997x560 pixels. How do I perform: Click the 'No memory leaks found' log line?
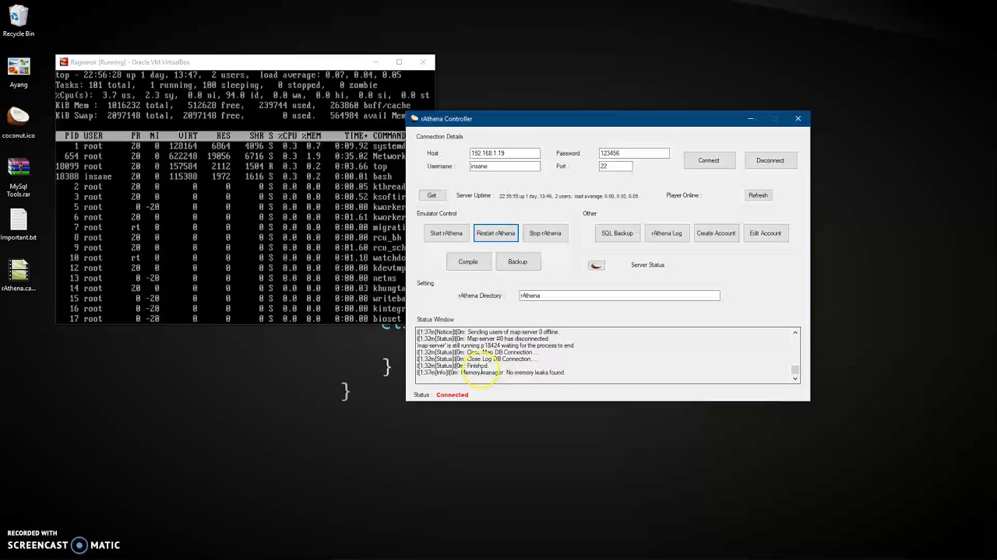[x=491, y=373]
